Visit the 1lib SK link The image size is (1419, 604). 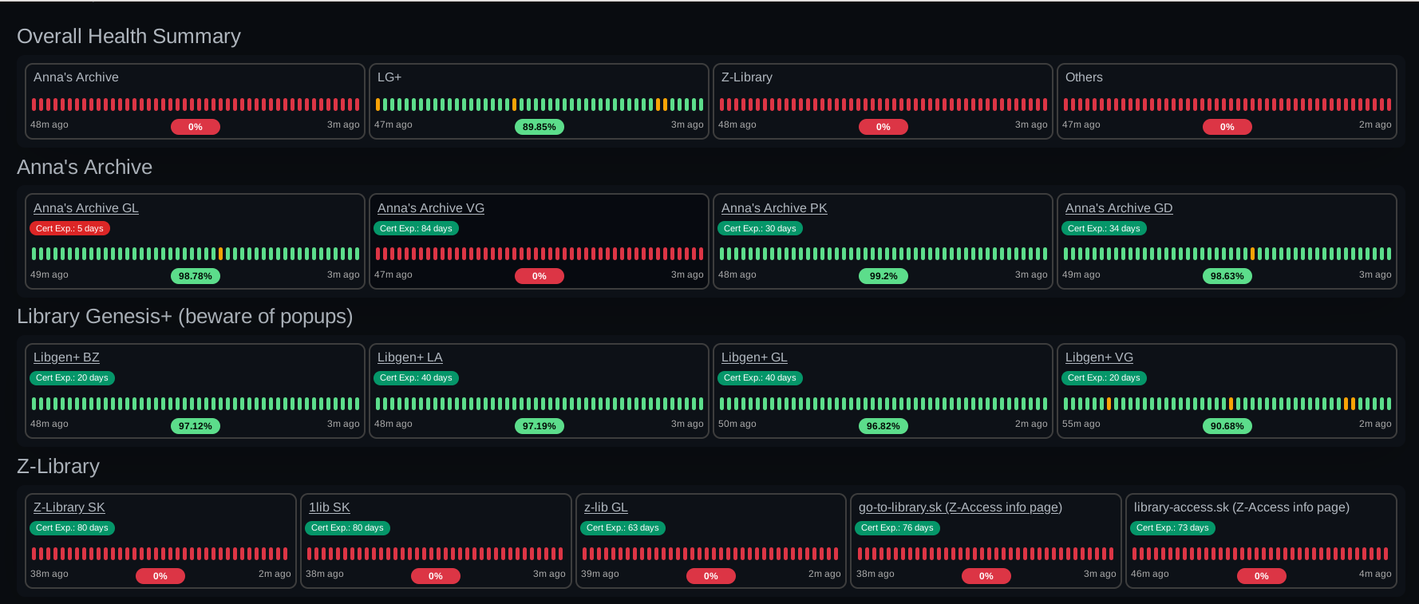(x=330, y=507)
